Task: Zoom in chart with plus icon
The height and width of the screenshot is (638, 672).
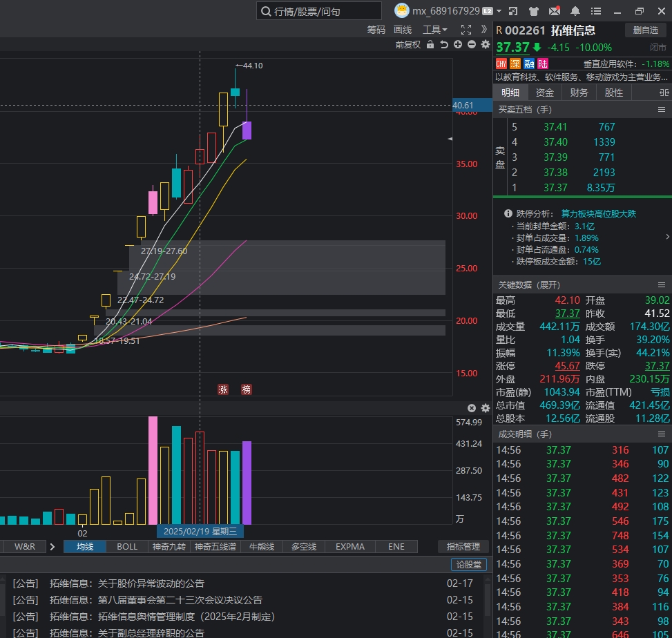Action: [458, 45]
